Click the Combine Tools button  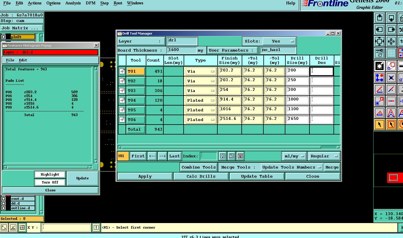(x=199, y=167)
